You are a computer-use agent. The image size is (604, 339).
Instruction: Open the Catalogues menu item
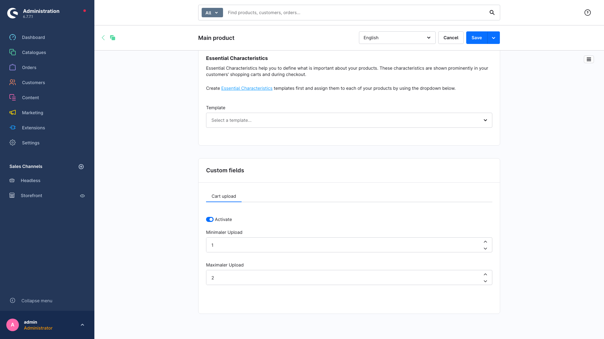pyautogui.click(x=34, y=52)
